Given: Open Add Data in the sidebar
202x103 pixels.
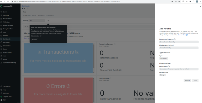Looking at the screenshot, I should [x=5, y=15].
